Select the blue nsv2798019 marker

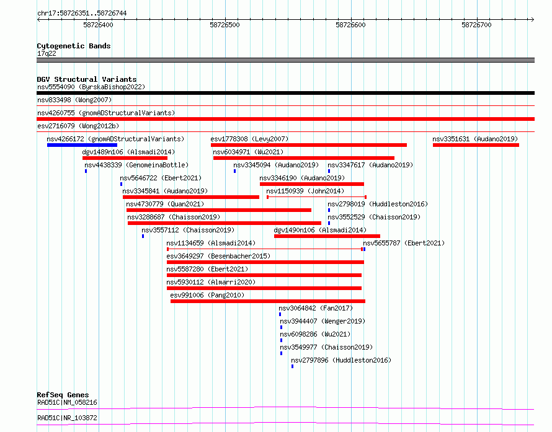pos(329,210)
